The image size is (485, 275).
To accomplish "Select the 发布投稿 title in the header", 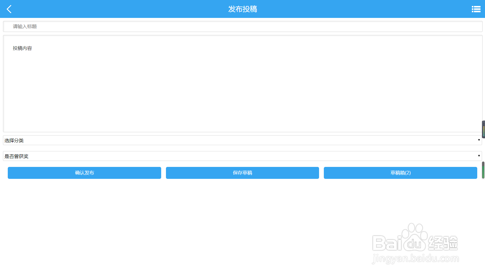I will (x=242, y=9).
